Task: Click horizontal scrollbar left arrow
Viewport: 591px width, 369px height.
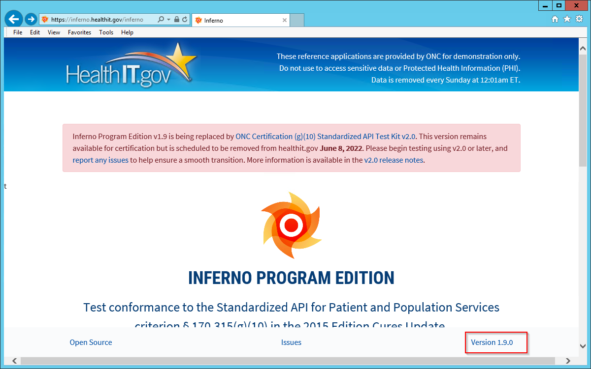Action: tap(14, 361)
